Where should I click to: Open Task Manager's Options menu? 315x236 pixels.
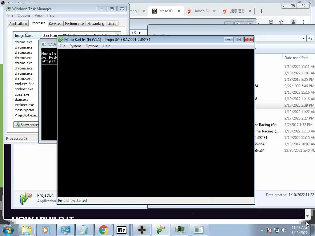click(x=24, y=15)
